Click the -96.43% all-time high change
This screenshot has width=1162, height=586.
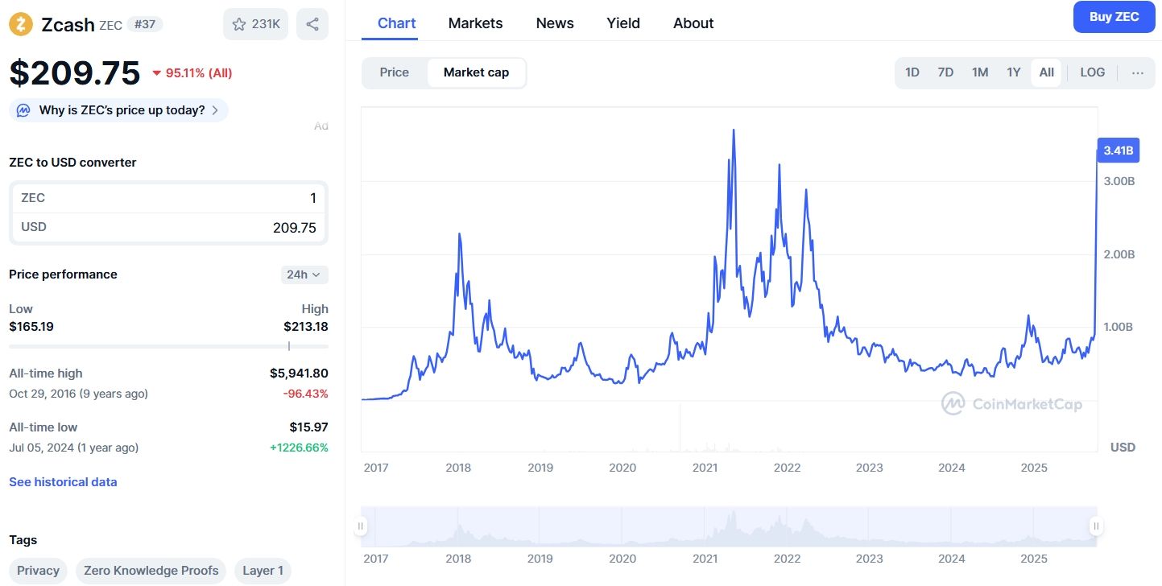tap(306, 394)
